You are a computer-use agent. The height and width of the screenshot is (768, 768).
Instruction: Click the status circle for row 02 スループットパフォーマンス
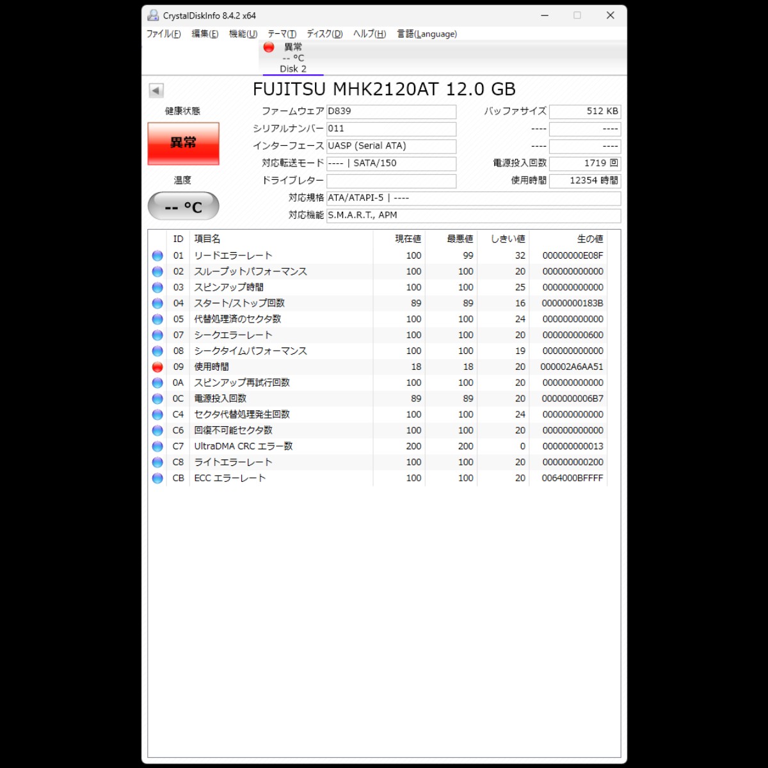(x=157, y=271)
